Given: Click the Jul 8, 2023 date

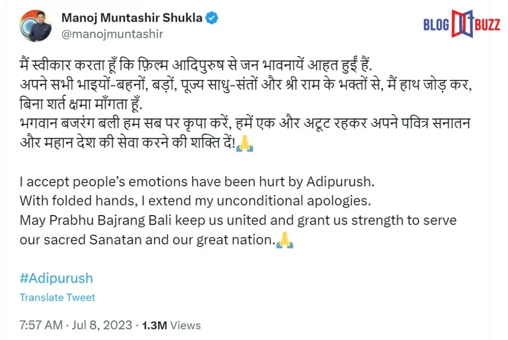Looking at the screenshot, I should pos(102,325).
